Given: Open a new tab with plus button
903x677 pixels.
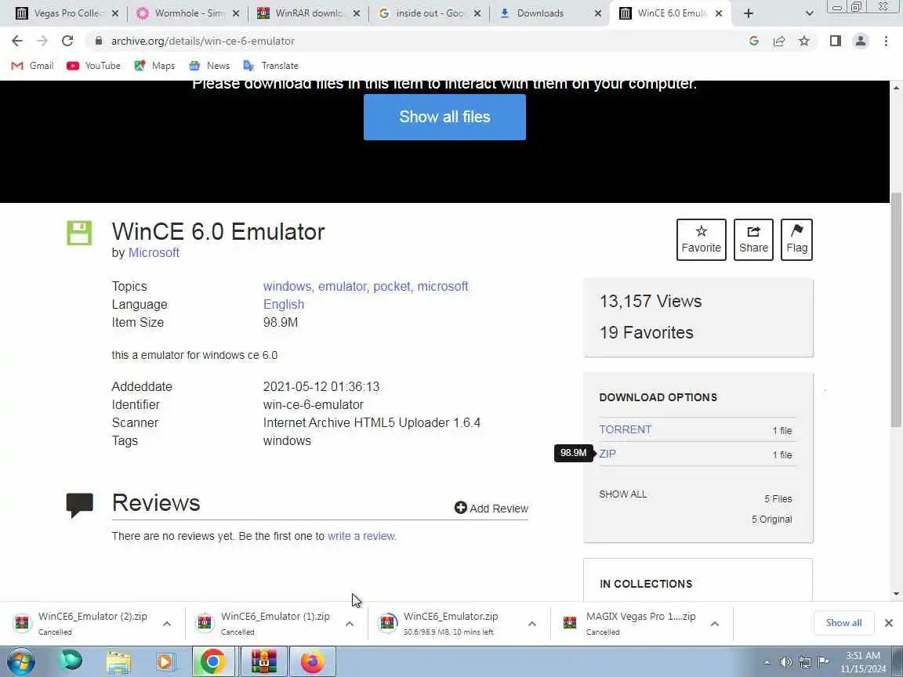Looking at the screenshot, I should tap(748, 13).
